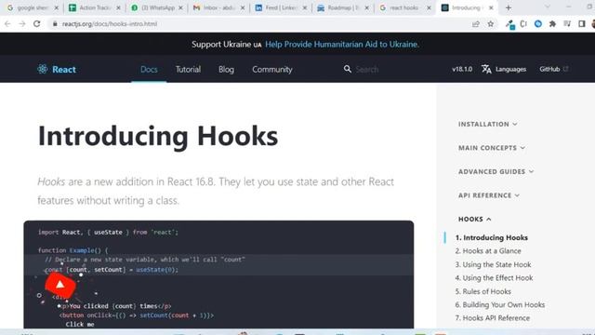Open the Extensions puzzle icon
The height and width of the screenshot is (335, 595).
click(x=552, y=24)
